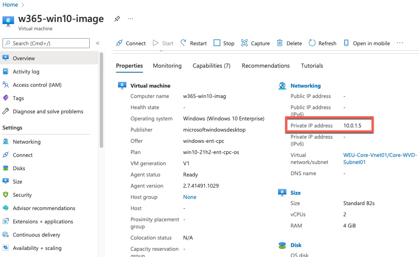Viewport: 419px width, 257px height.
Task: Open the WEU-Core-Vnet01/Core-WVD-Subnet01 link
Action: (380, 159)
